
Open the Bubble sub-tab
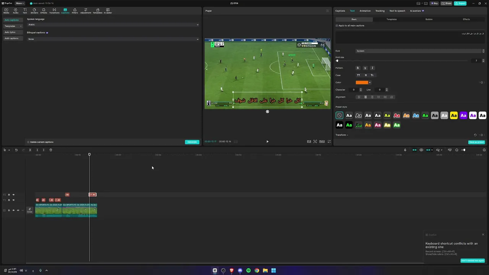pyautogui.click(x=429, y=19)
